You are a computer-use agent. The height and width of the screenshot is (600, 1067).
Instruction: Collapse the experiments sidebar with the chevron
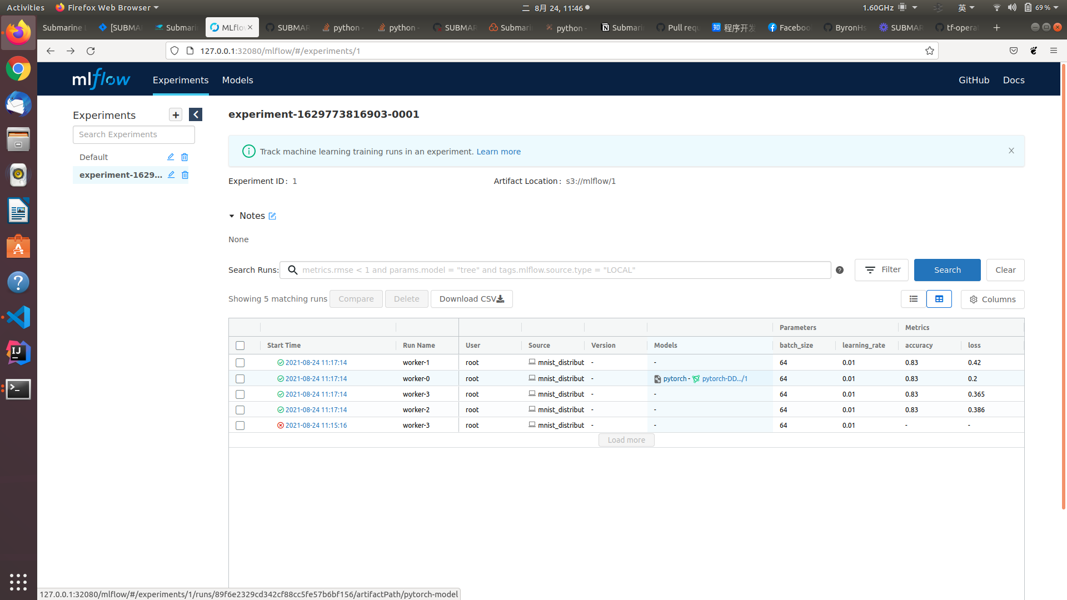click(196, 115)
